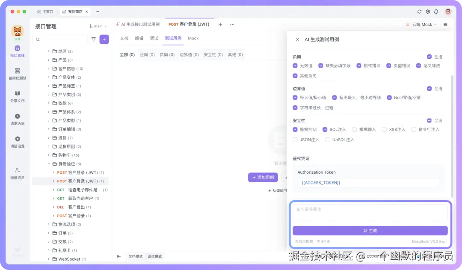Screen dimensions: 462x270
Task: Click the purple plus icon to add an API
Action: [x=104, y=39]
